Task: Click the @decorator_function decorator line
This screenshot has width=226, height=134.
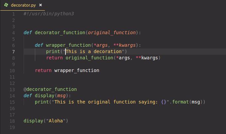Action: coord(50,90)
